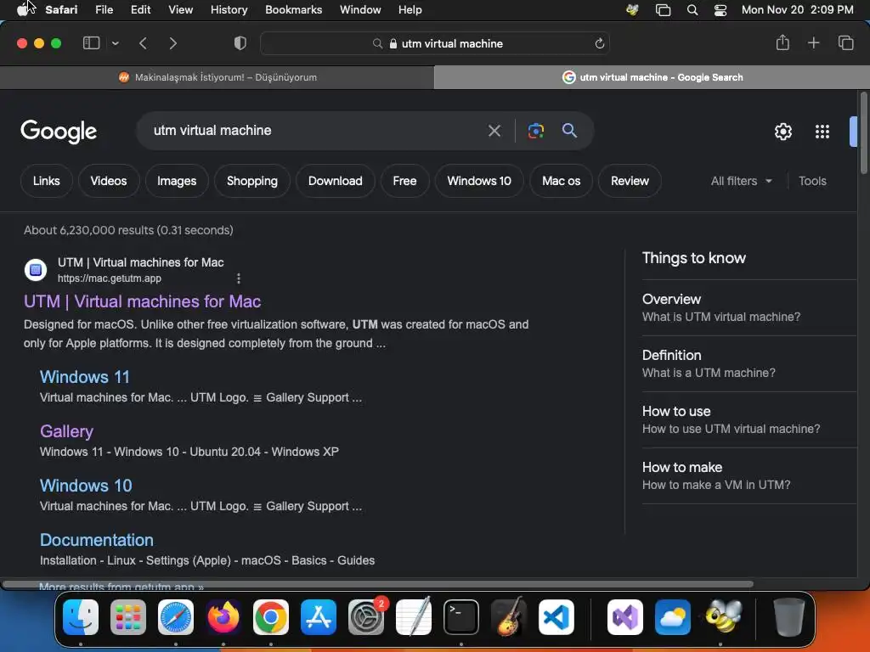The width and height of the screenshot is (870, 652).
Task: Open the File menu
Action: tap(104, 9)
